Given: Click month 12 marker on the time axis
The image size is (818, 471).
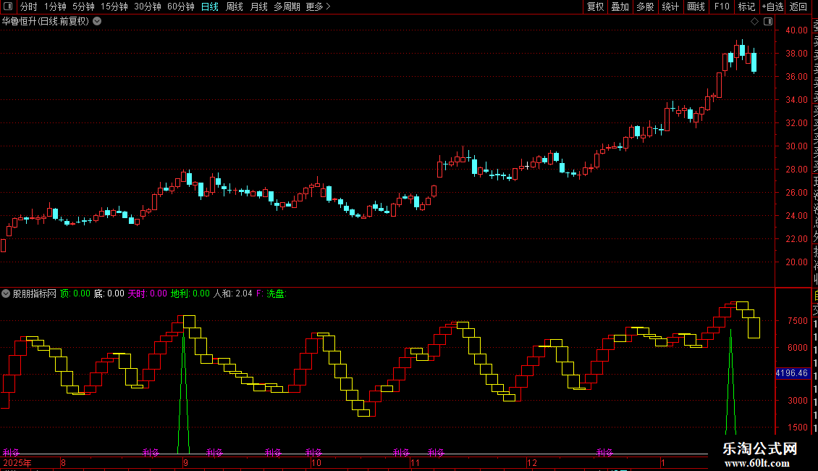Looking at the screenshot, I should 531,462.
